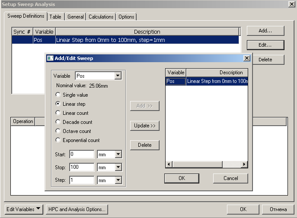Expand the Edit Variables dropdown button
This screenshot has width=297, height=218.
coord(24,209)
